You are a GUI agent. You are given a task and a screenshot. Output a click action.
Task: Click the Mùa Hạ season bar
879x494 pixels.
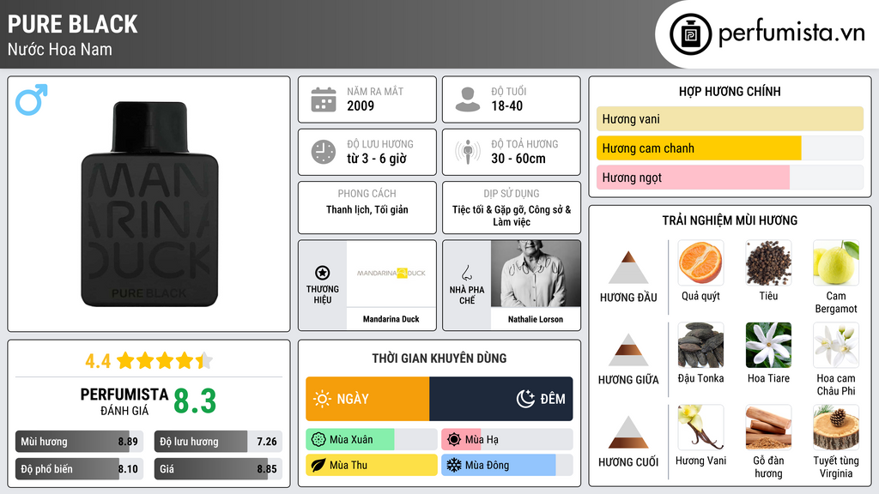(x=506, y=440)
